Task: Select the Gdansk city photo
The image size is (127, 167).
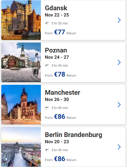Action: 21,20
